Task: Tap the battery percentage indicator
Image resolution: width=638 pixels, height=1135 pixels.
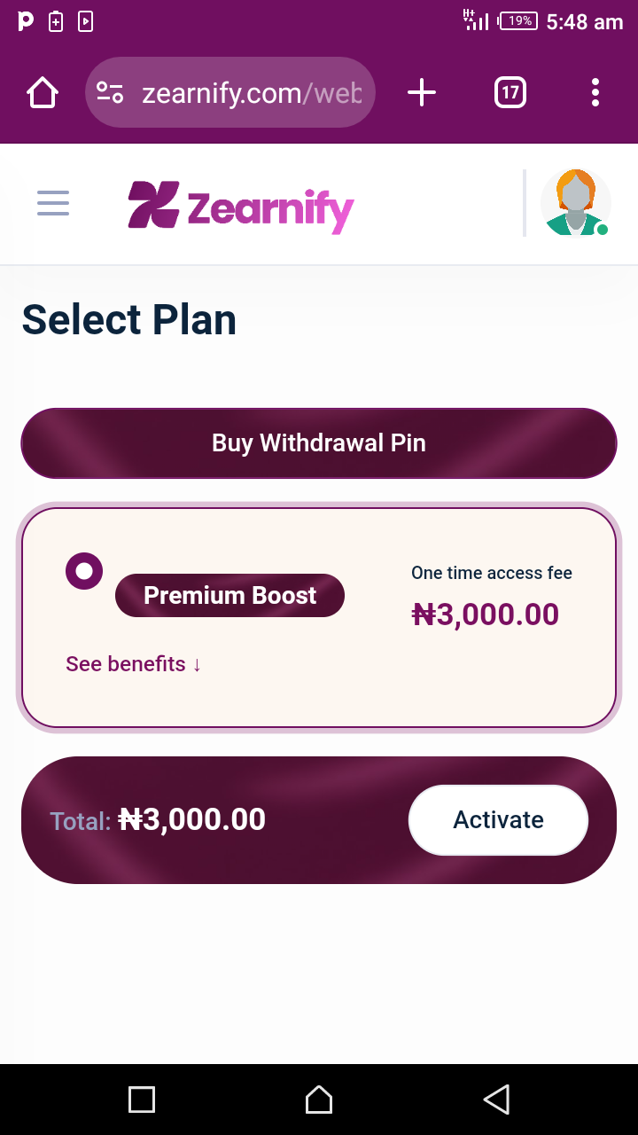Action: pos(518,21)
